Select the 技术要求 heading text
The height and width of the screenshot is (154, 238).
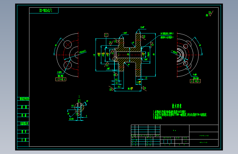(177, 106)
